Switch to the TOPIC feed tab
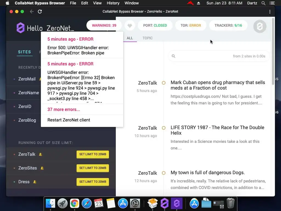 [x=147, y=38]
